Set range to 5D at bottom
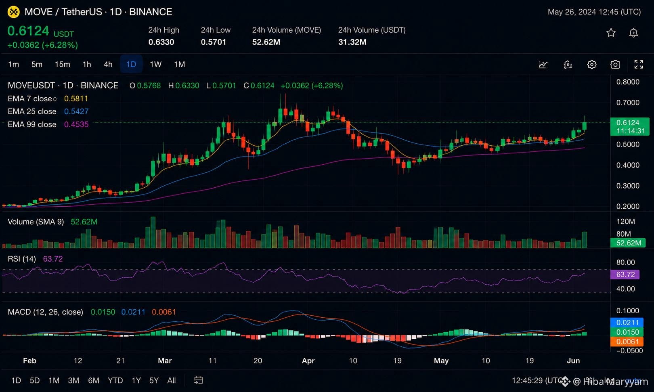 [x=35, y=380]
